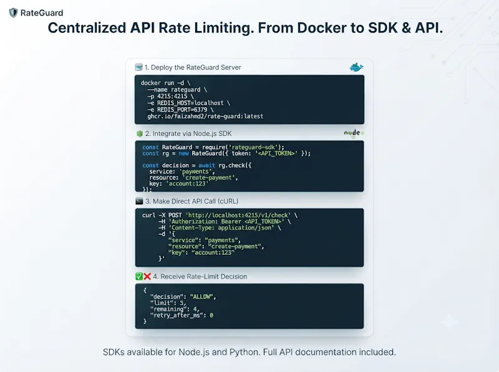Click the server icon beside step 1

[138, 67]
